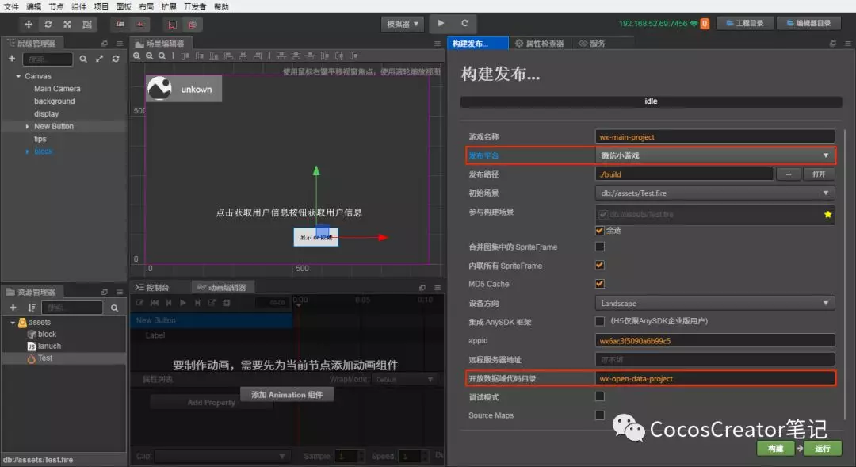The height and width of the screenshot is (467, 856).
Task: Collapse the Canvas node in hierarchy
Action: pyautogui.click(x=18, y=76)
